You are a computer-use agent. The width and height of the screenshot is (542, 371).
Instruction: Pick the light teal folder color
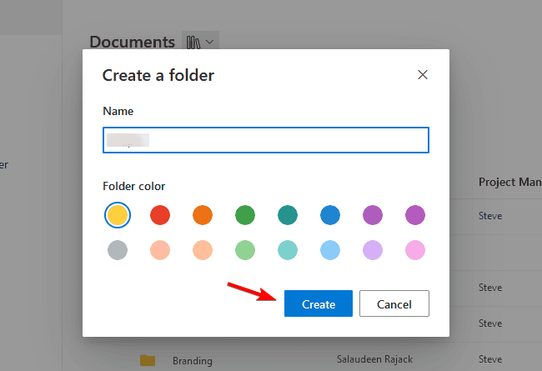[x=288, y=249]
